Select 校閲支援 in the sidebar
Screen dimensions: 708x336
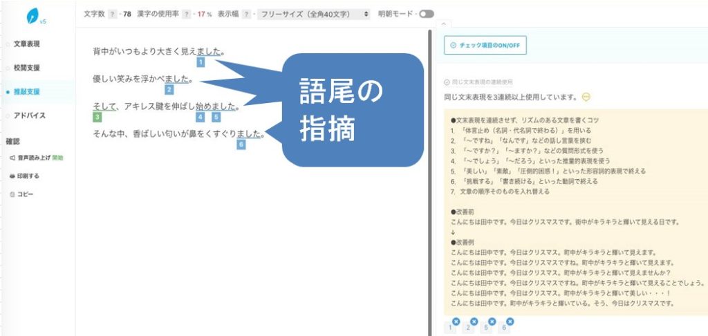click(x=27, y=68)
